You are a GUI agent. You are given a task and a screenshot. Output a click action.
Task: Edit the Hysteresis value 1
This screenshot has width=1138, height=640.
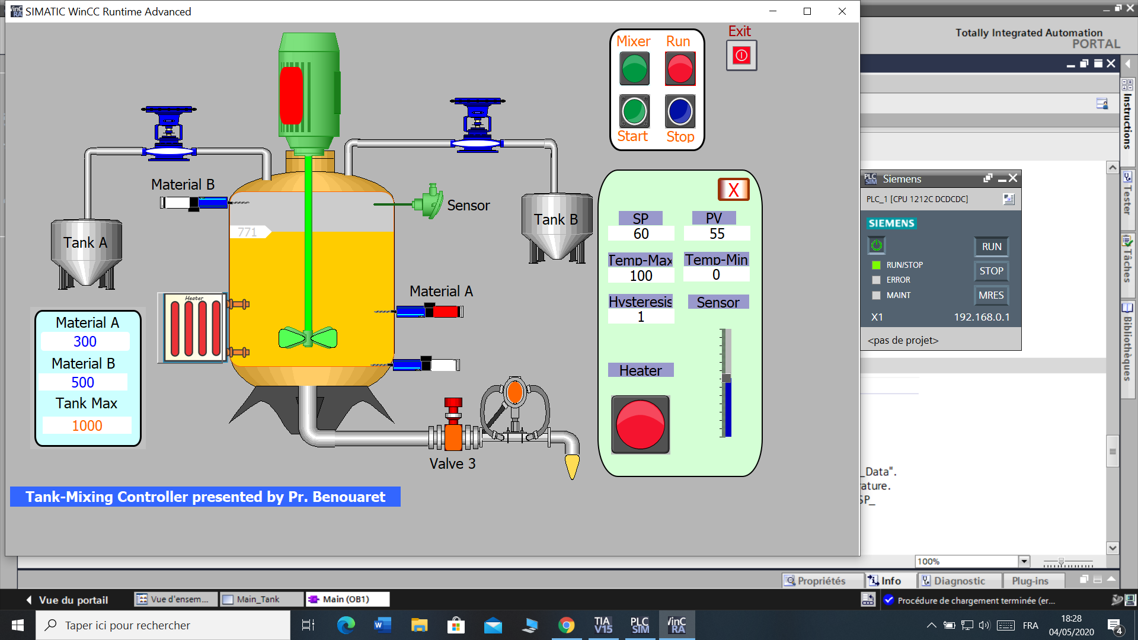coord(641,316)
